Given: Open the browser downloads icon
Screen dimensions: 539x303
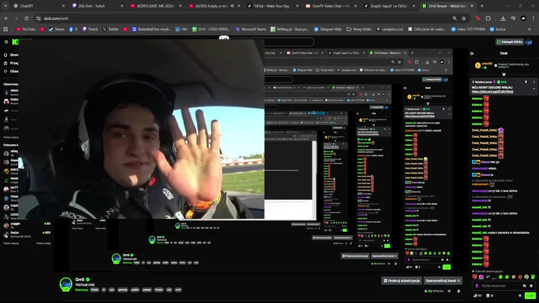Looking at the screenshot, I should click(503, 19).
